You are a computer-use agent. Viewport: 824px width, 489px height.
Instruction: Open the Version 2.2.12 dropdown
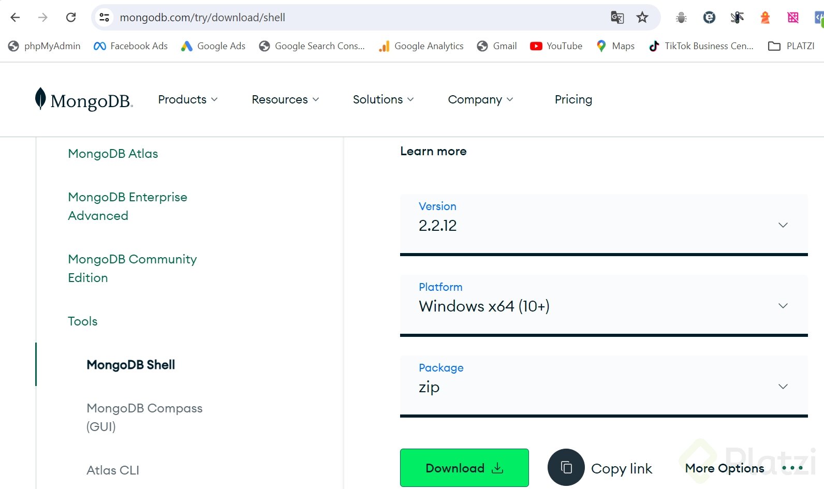pyautogui.click(x=604, y=225)
